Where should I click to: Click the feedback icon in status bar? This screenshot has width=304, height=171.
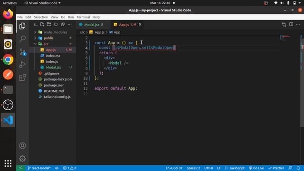click(x=290, y=168)
